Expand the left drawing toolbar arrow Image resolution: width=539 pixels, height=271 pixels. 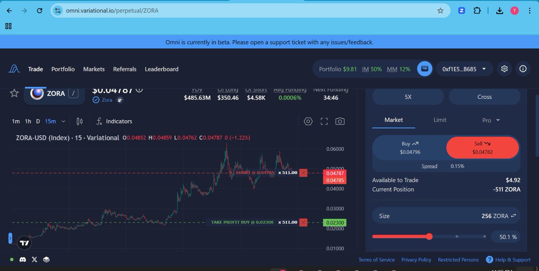(x=10, y=238)
